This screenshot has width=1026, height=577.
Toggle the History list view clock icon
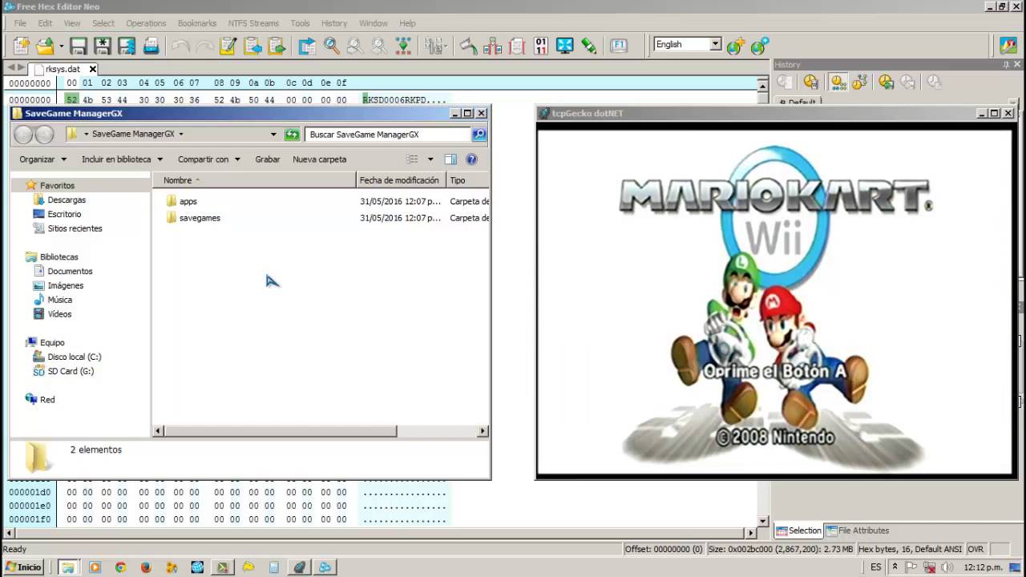pyautogui.click(x=838, y=82)
